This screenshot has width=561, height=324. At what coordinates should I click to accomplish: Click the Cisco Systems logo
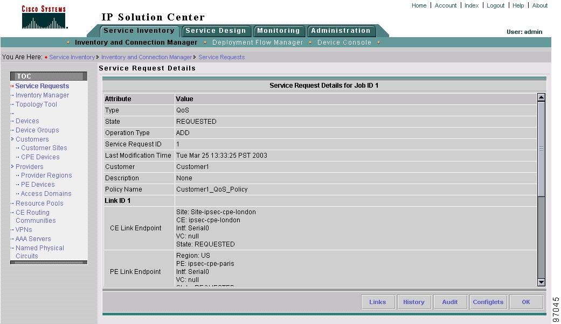(x=44, y=17)
